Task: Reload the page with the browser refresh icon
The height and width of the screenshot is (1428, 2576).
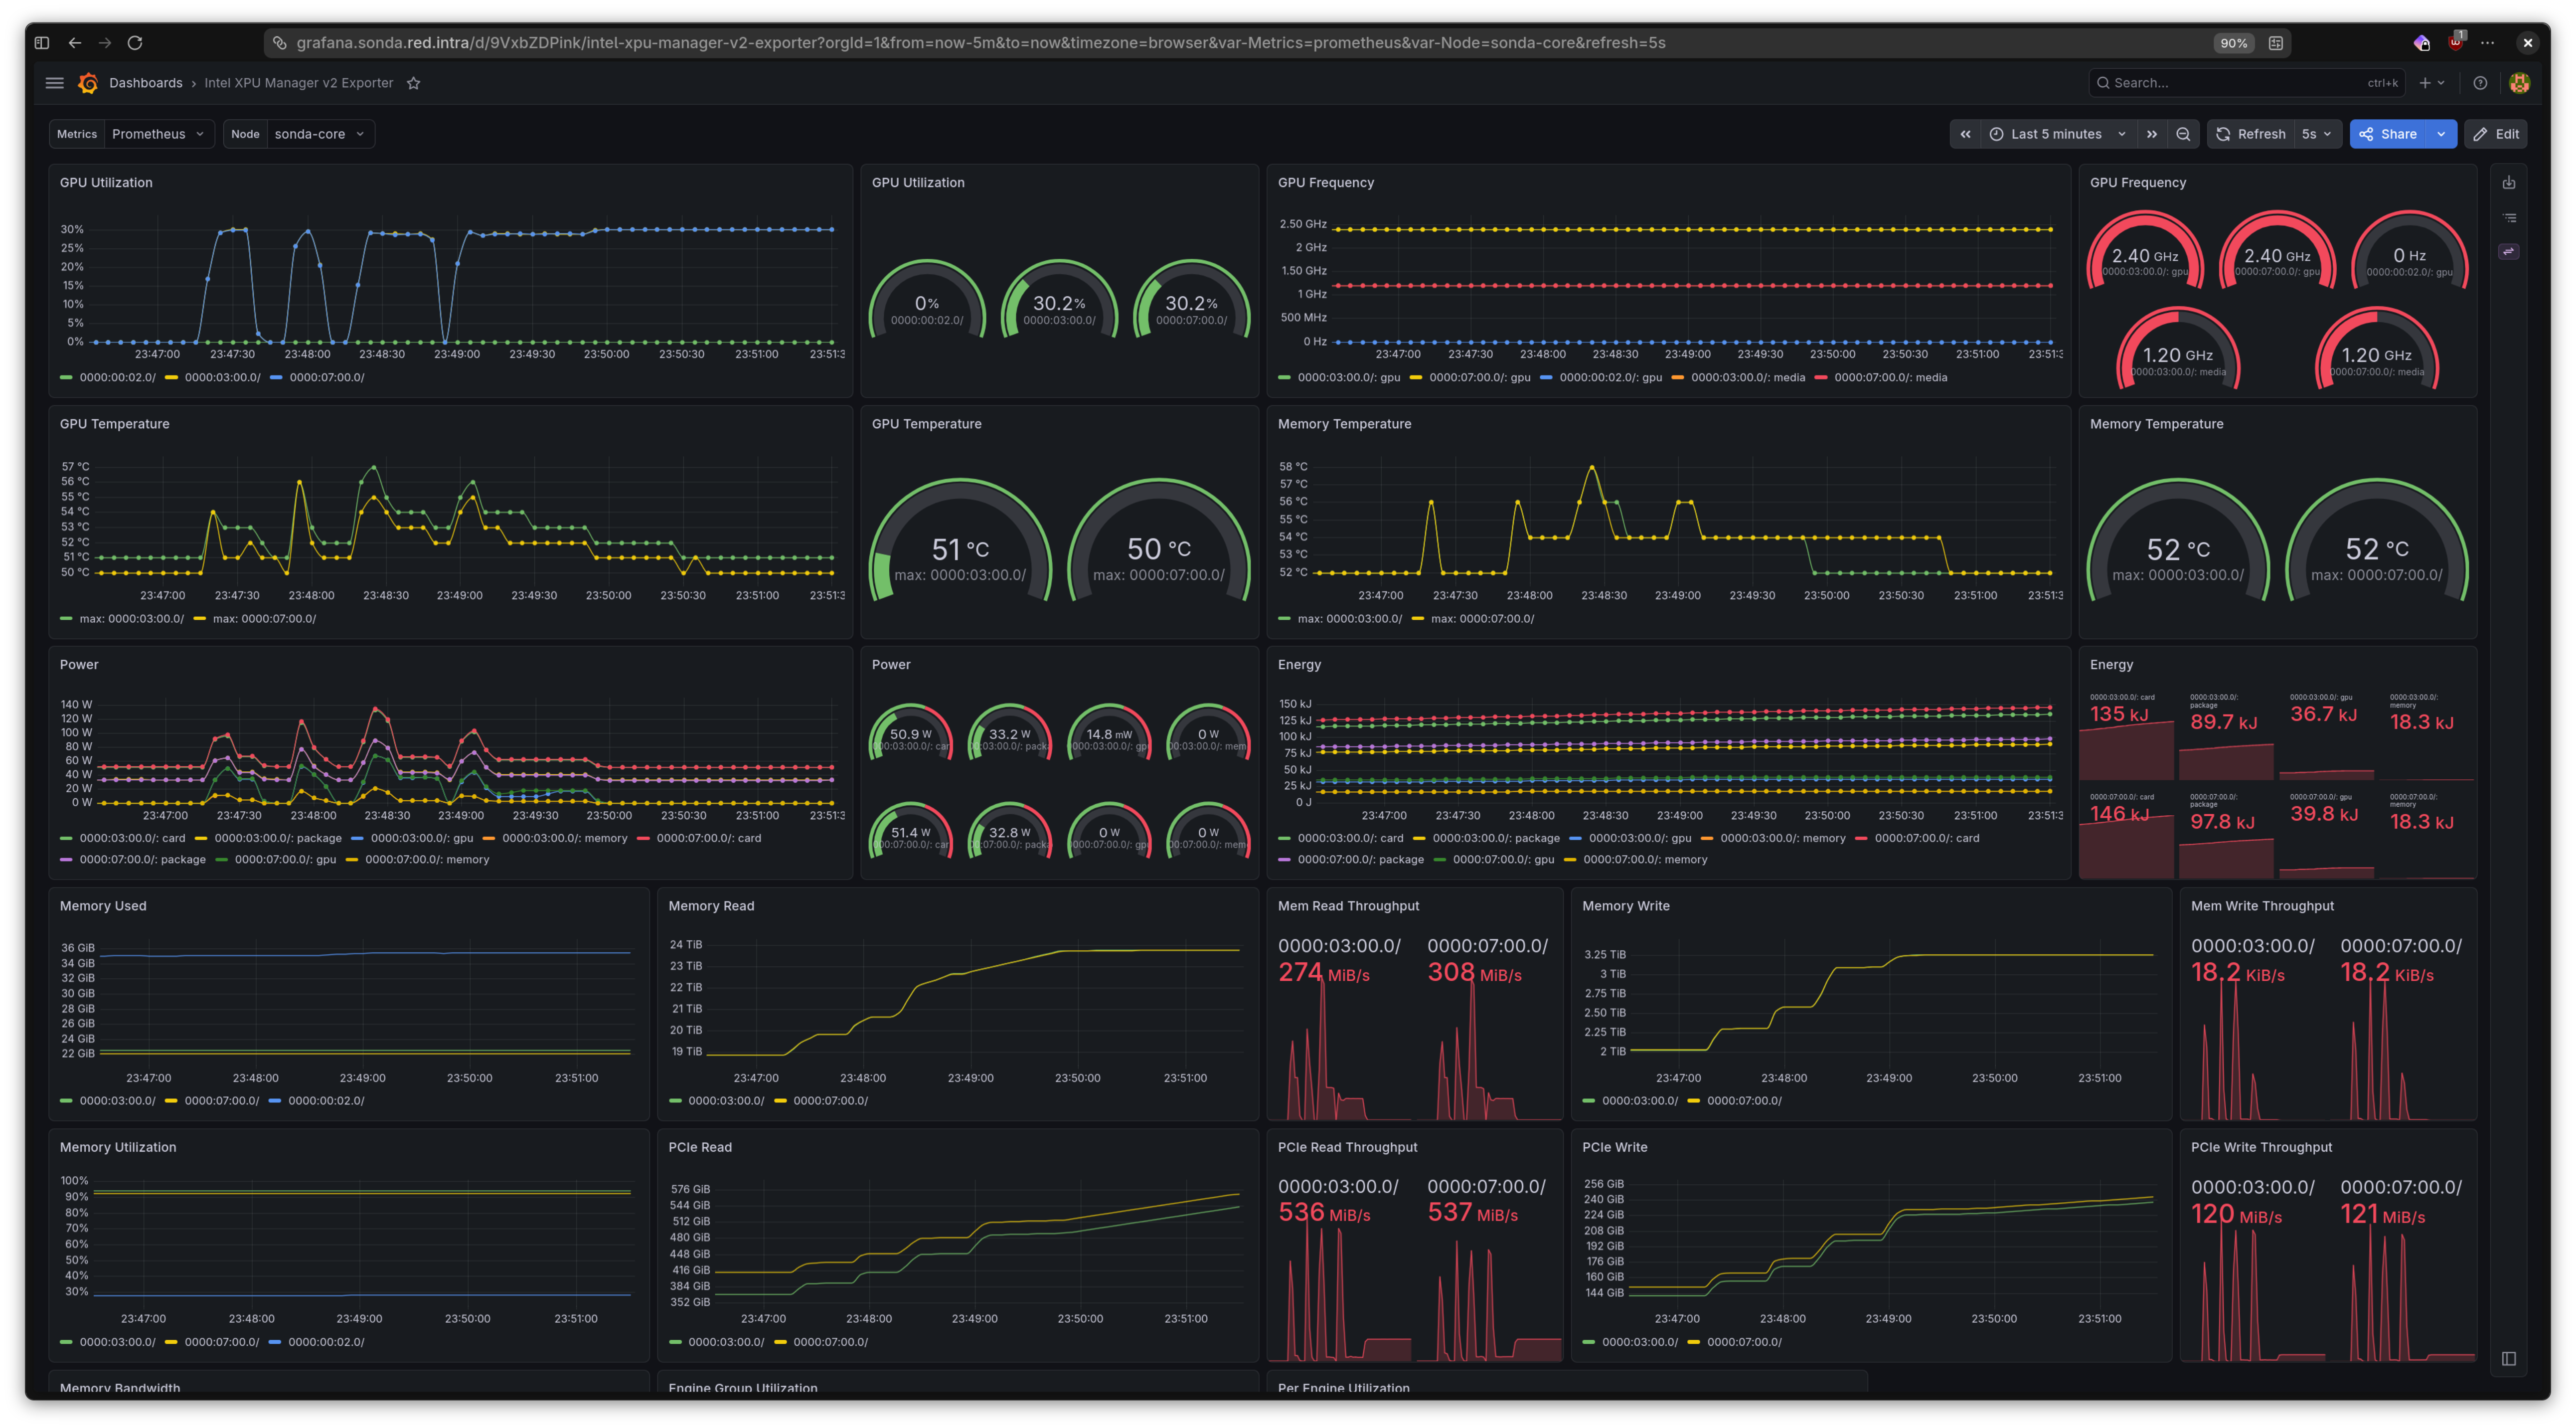Action: tap(135, 42)
